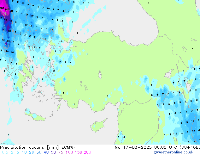Select the 75 mm legend value
Screen dimensions: 200x155
coord(61,152)
